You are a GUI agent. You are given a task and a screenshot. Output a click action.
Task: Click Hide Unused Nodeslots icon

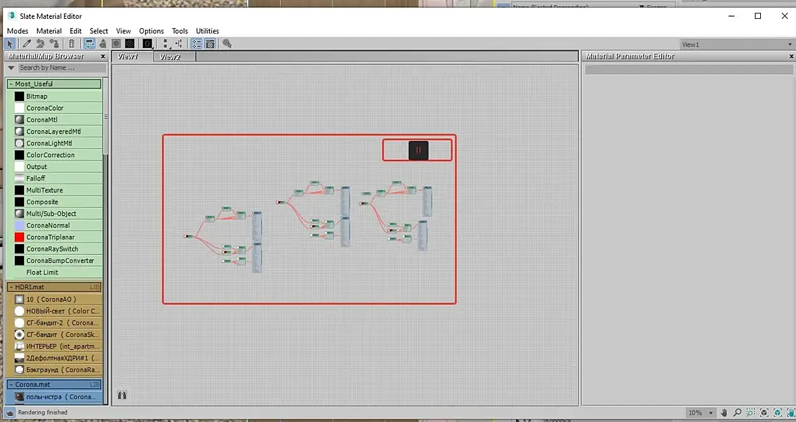(x=103, y=44)
